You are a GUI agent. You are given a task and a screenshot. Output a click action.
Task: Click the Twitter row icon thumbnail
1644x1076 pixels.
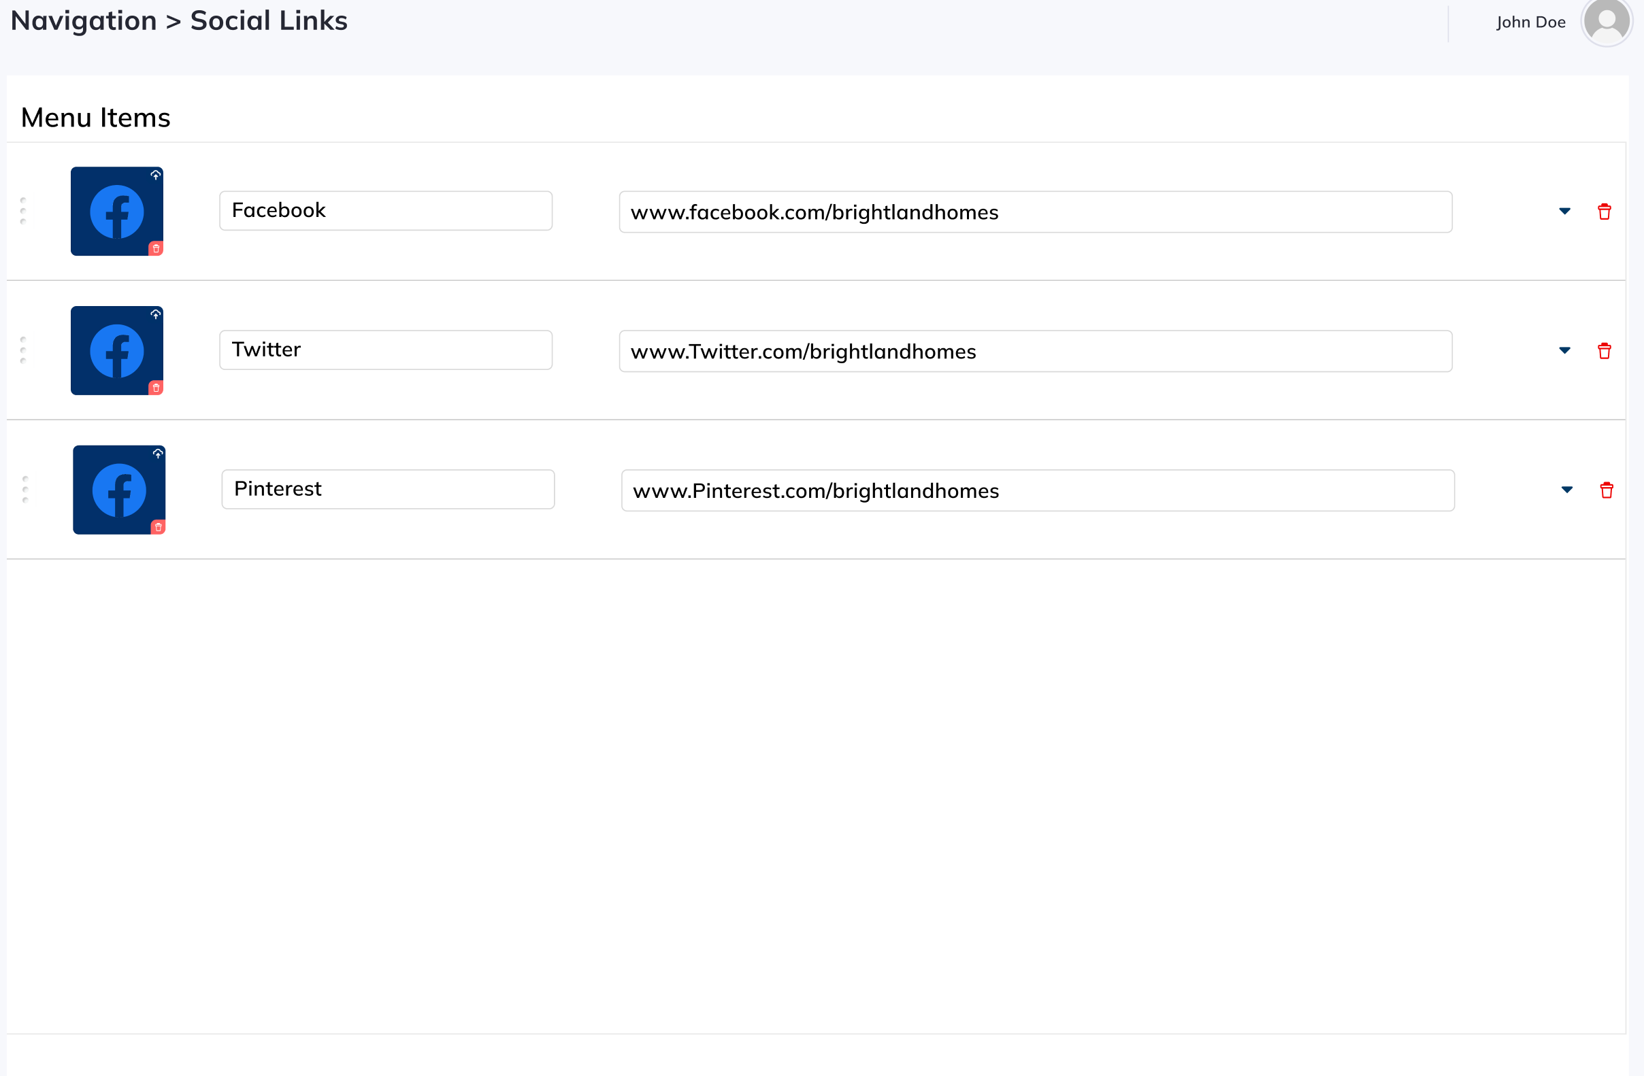click(116, 351)
